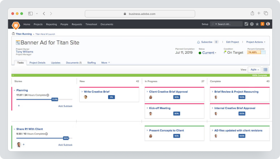Click the project type icon beside title
This screenshot has width=280, height=159.
[18, 42]
